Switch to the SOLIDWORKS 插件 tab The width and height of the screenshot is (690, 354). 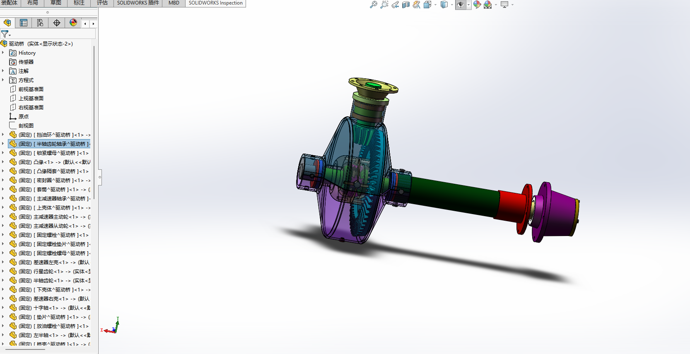pos(138,3)
